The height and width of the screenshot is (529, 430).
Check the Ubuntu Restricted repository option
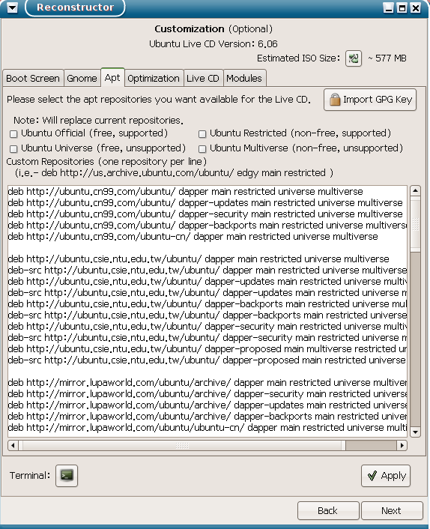pos(202,134)
